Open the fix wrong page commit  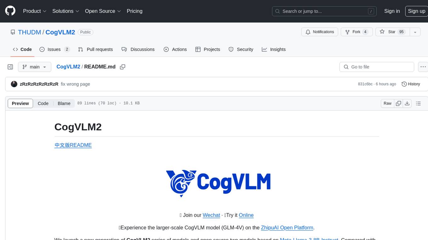76,84
